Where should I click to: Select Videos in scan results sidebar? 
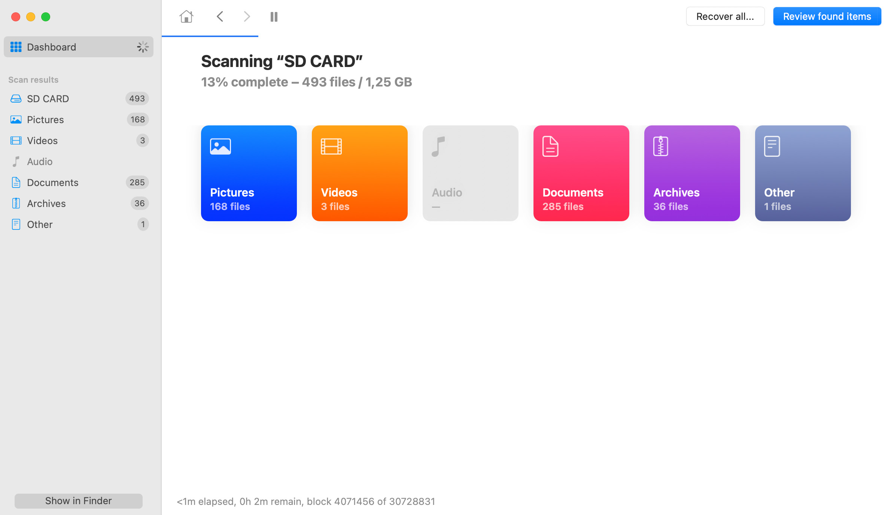tap(42, 140)
